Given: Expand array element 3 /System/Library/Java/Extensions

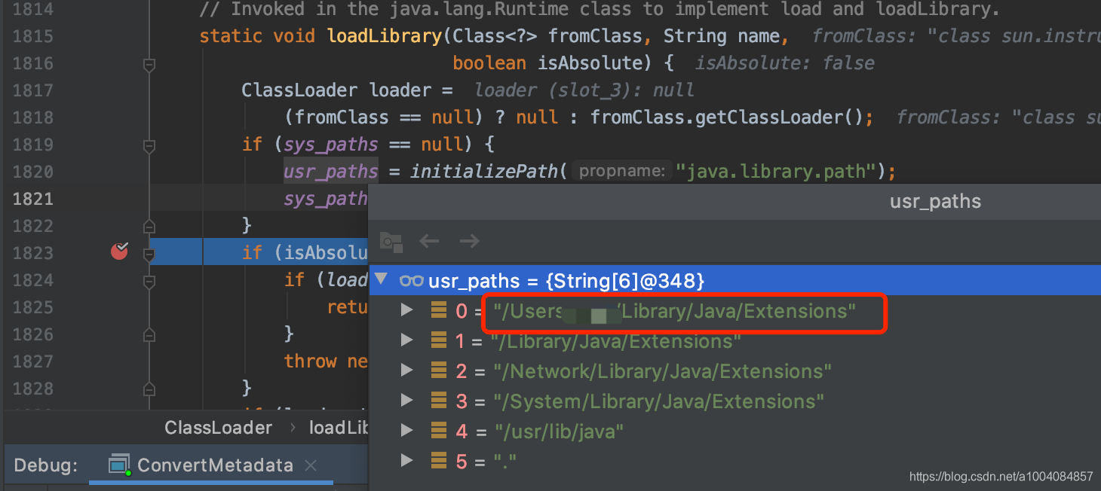Looking at the screenshot, I should click(x=406, y=401).
